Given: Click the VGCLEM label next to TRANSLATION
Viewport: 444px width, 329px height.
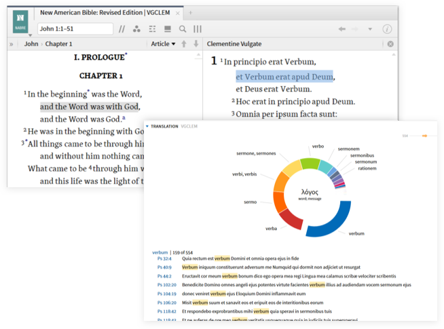Looking at the screenshot, I should point(189,126).
